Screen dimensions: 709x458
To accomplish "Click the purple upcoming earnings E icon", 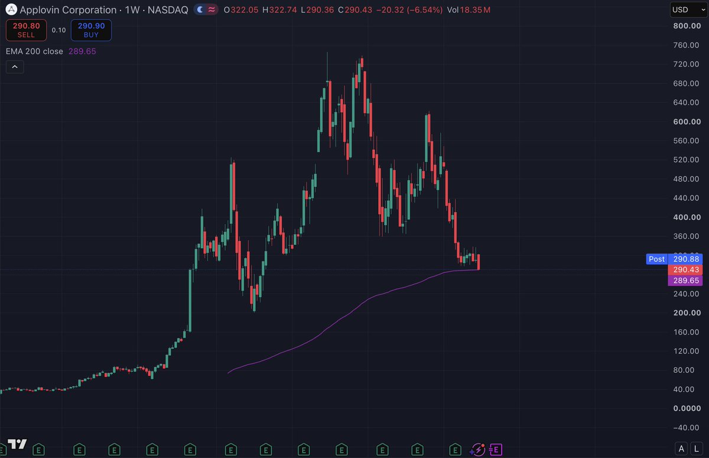I will pyautogui.click(x=495, y=450).
